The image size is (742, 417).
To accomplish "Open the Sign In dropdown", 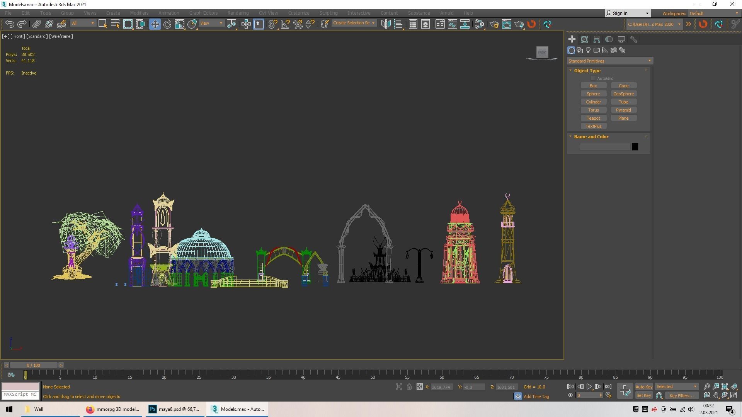I will 628,13.
